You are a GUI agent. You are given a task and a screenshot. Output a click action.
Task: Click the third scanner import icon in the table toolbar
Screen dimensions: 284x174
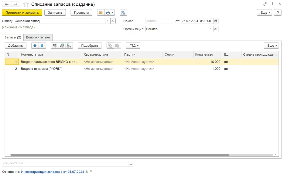pyautogui.click(x=69, y=46)
